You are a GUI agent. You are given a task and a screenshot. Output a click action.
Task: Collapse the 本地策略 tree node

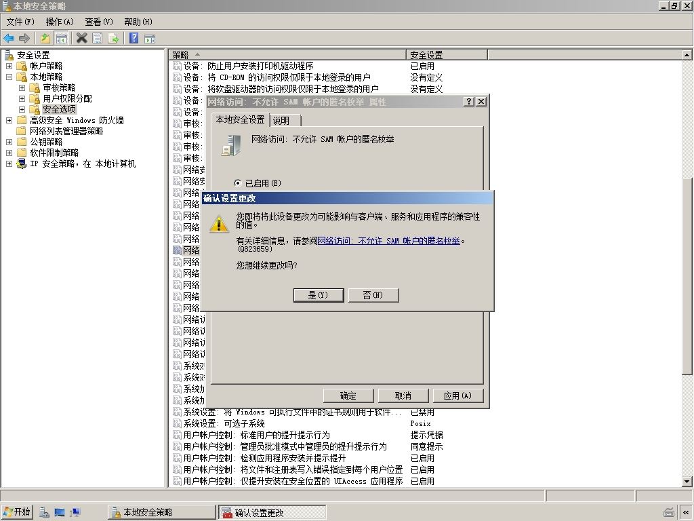coord(9,77)
